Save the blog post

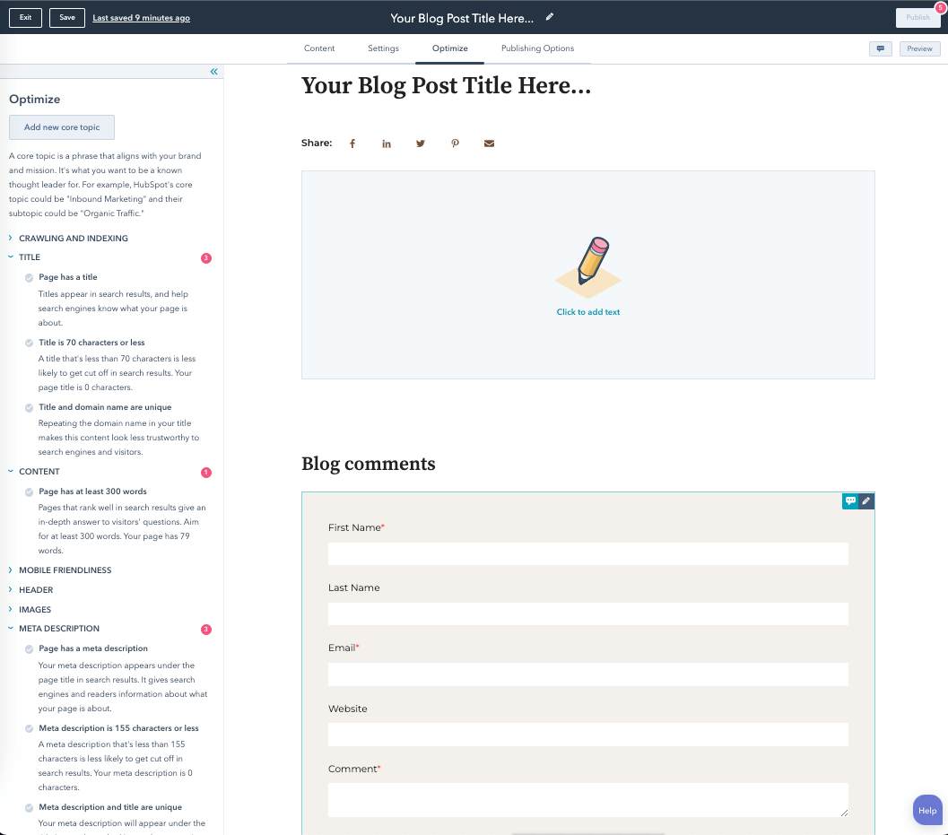coord(65,17)
